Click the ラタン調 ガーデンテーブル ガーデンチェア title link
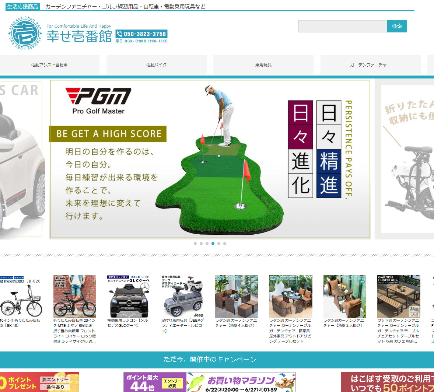434x392 pixels. coord(290,331)
